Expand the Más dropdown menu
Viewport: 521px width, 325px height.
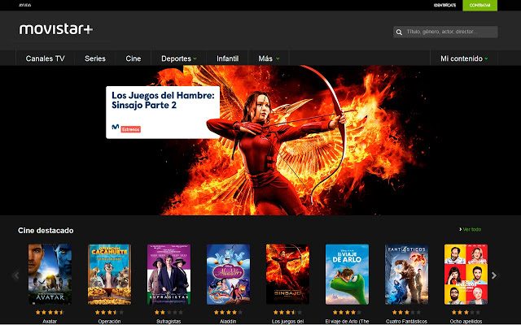(269, 58)
